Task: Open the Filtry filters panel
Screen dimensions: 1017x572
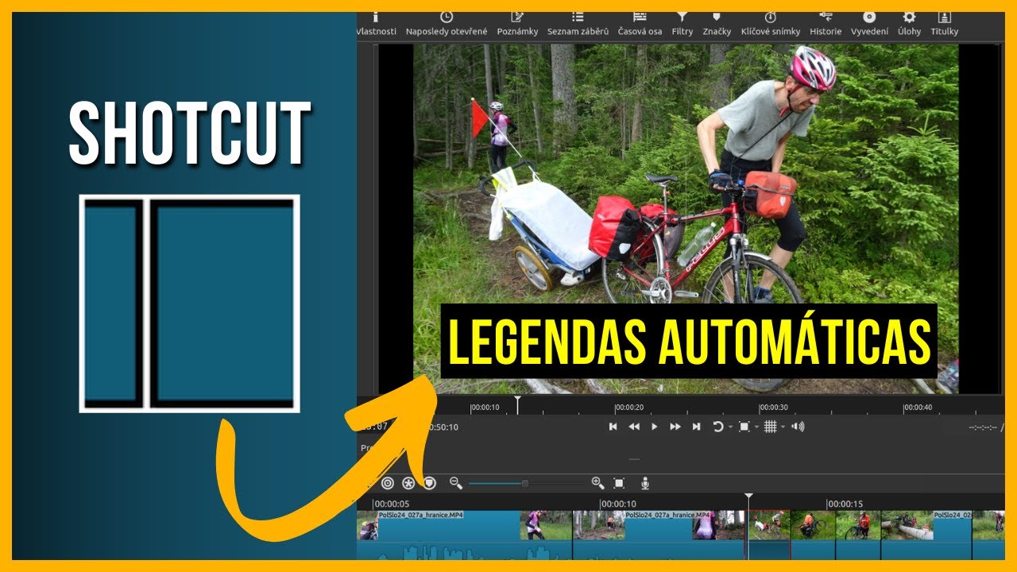Action: click(x=682, y=24)
